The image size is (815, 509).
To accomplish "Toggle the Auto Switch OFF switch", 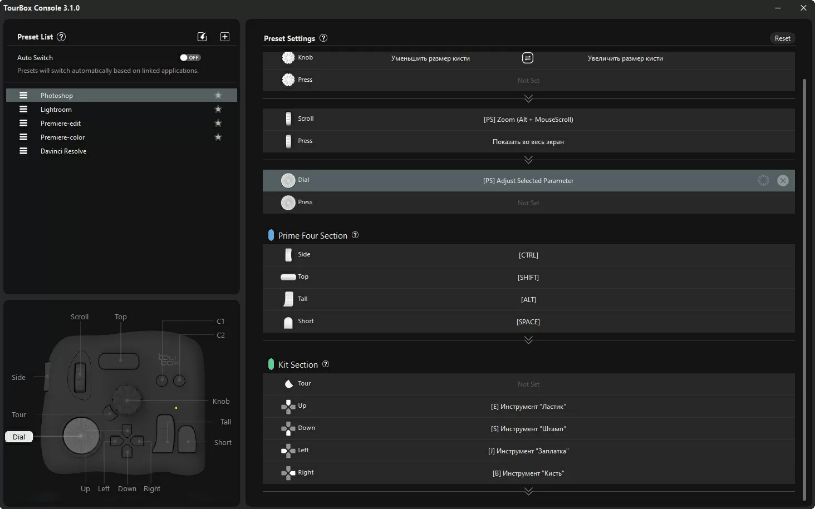I will click(190, 57).
